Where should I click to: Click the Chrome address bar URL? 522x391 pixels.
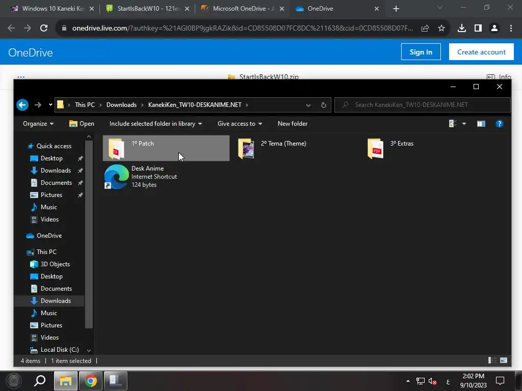click(242, 29)
